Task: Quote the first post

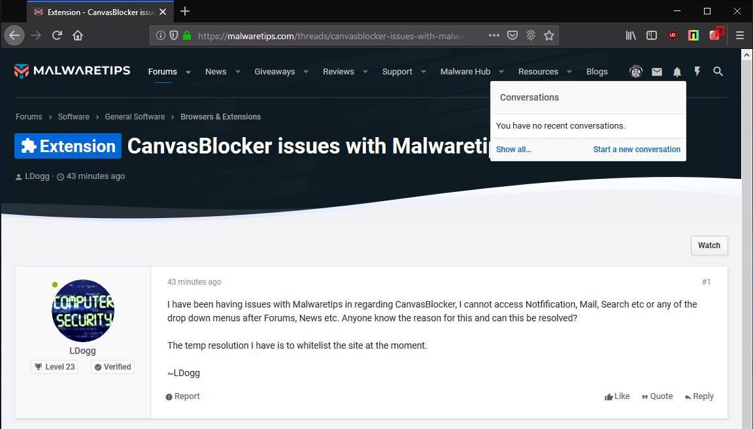Action: point(657,396)
